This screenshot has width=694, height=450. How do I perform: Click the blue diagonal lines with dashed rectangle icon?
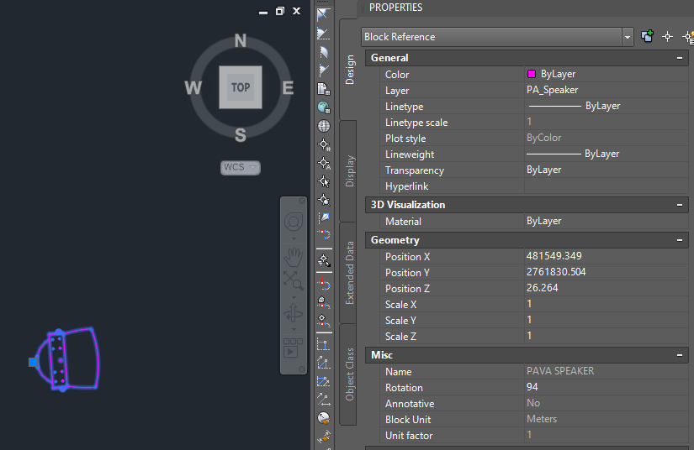click(x=324, y=381)
